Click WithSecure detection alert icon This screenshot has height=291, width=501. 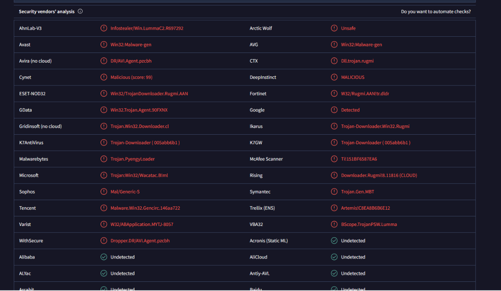point(104,241)
